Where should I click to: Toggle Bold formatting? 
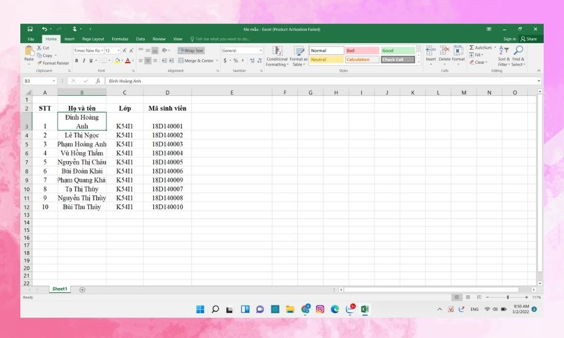click(77, 61)
